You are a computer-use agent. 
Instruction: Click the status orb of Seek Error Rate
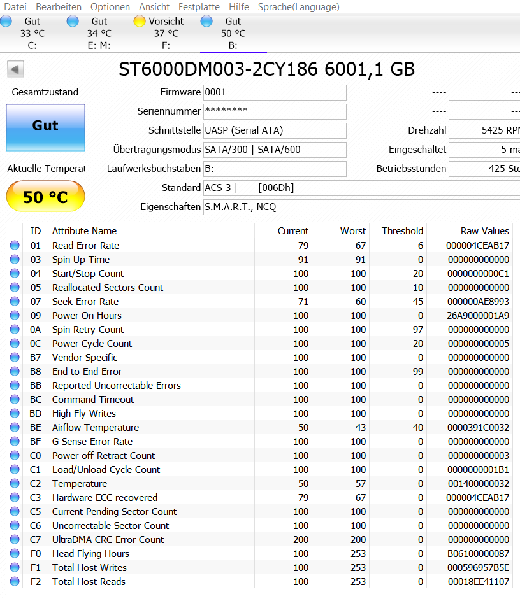15,302
